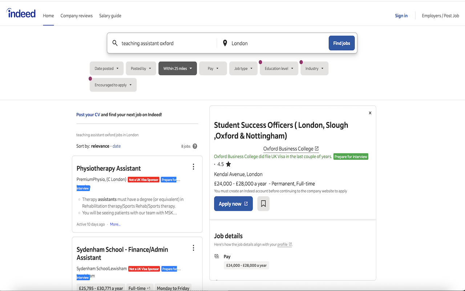The image size is (465, 291).
Task: Click More... on the Physiotherapy Assistant card
Action: (115, 224)
